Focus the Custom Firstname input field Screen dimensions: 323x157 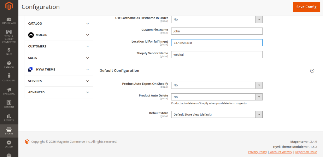(217, 31)
